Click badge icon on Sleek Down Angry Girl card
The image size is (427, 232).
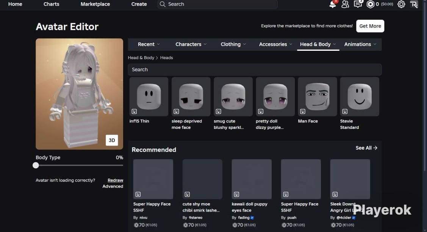coord(335,194)
